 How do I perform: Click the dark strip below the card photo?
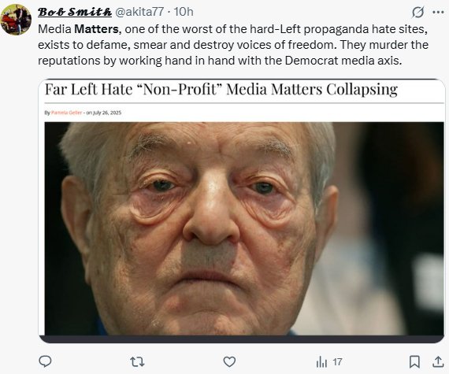point(241,339)
